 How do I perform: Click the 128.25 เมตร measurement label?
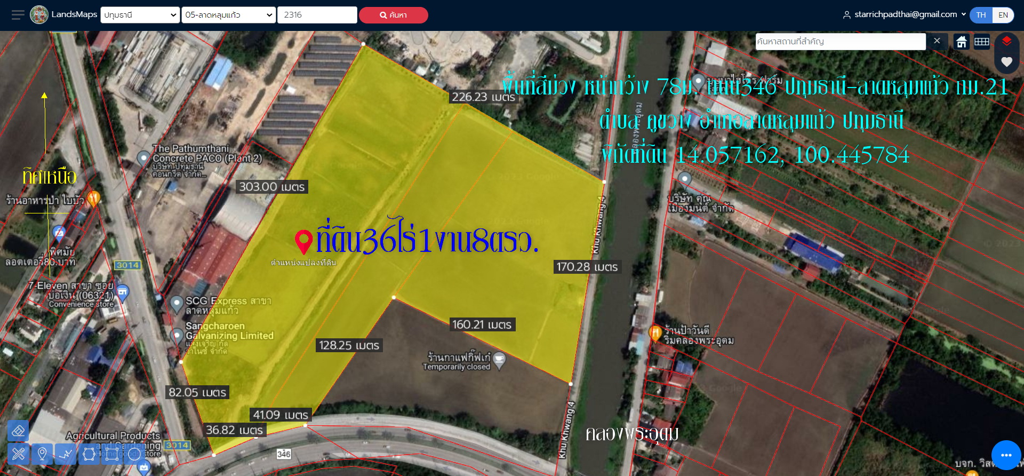click(349, 345)
